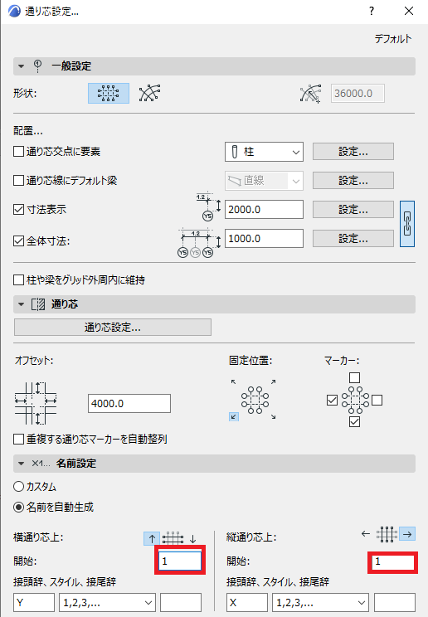
Task: Click 設定 button next to 全体寸法
Action: (353, 239)
